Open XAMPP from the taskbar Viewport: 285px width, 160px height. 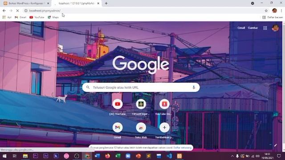tap(179, 156)
